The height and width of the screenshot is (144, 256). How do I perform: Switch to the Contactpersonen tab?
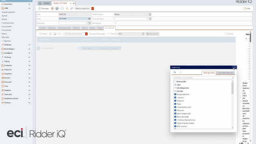click(64, 28)
